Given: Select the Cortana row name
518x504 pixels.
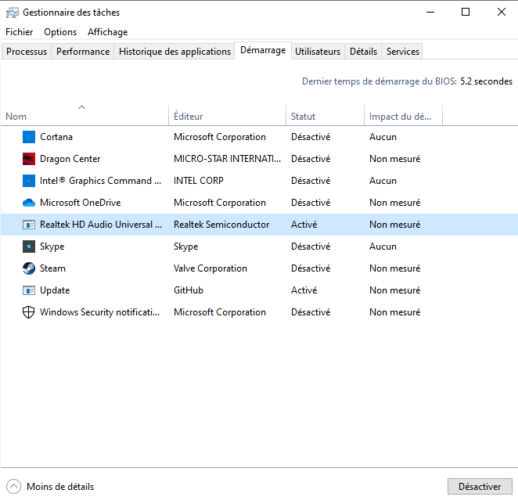Looking at the screenshot, I should [x=56, y=137].
